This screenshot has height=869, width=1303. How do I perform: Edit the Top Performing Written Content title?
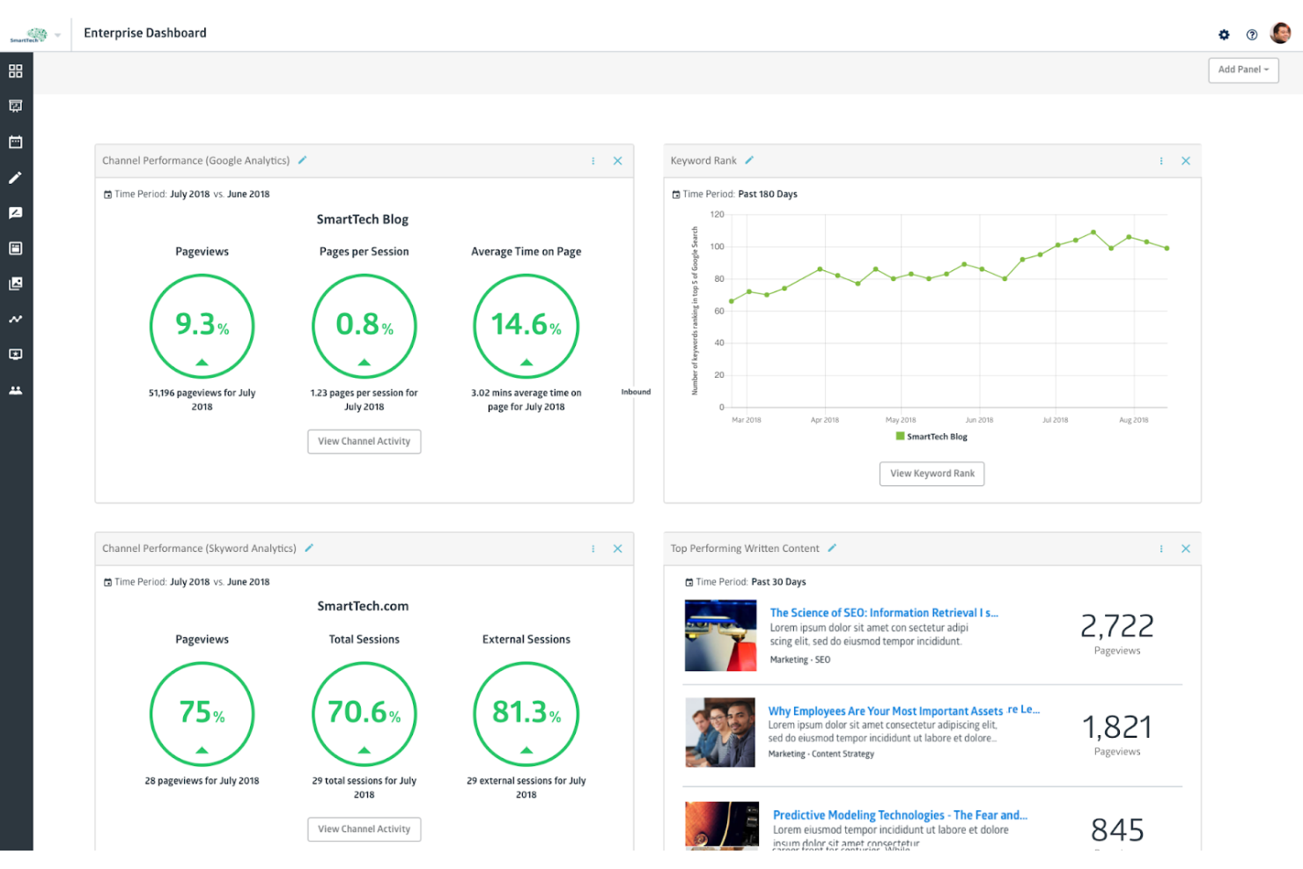(832, 548)
